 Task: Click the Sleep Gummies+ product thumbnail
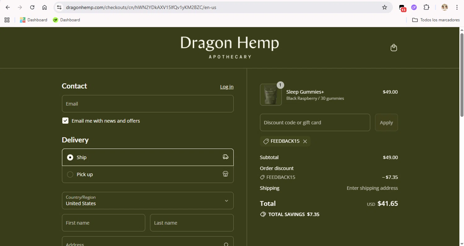[271, 95]
